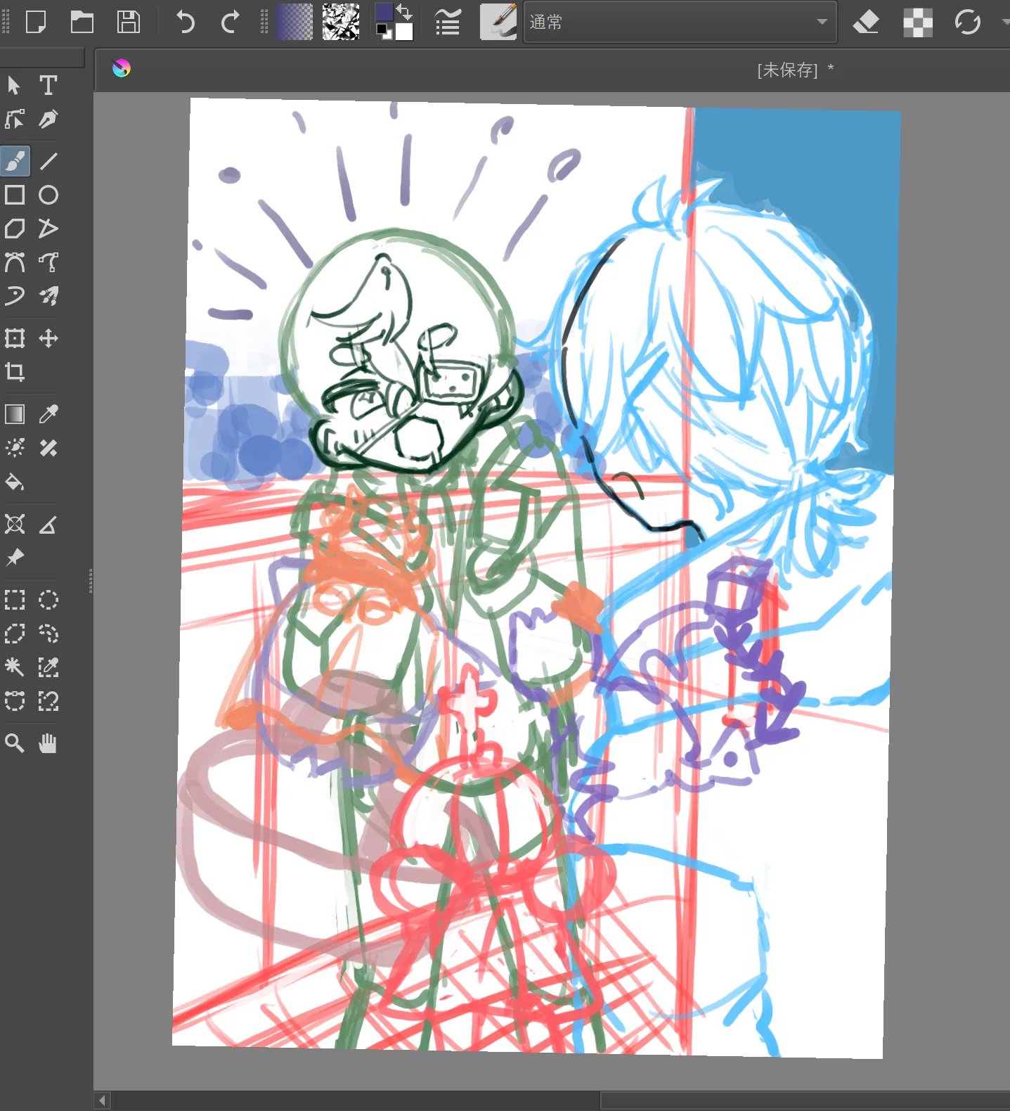Image resolution: width=1010 pixels, height=1111 pixels.
Task: Select the Freehand Selection tool
Action: click(x=48, y=634)
